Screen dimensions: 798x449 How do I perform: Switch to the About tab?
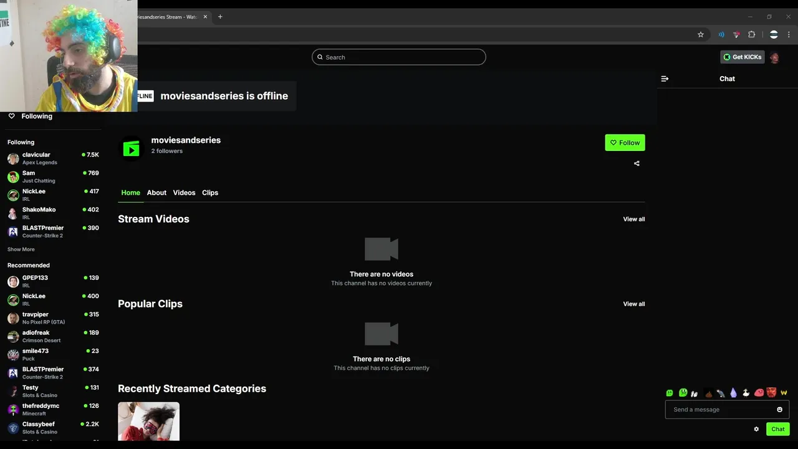[x=156, y=193]
